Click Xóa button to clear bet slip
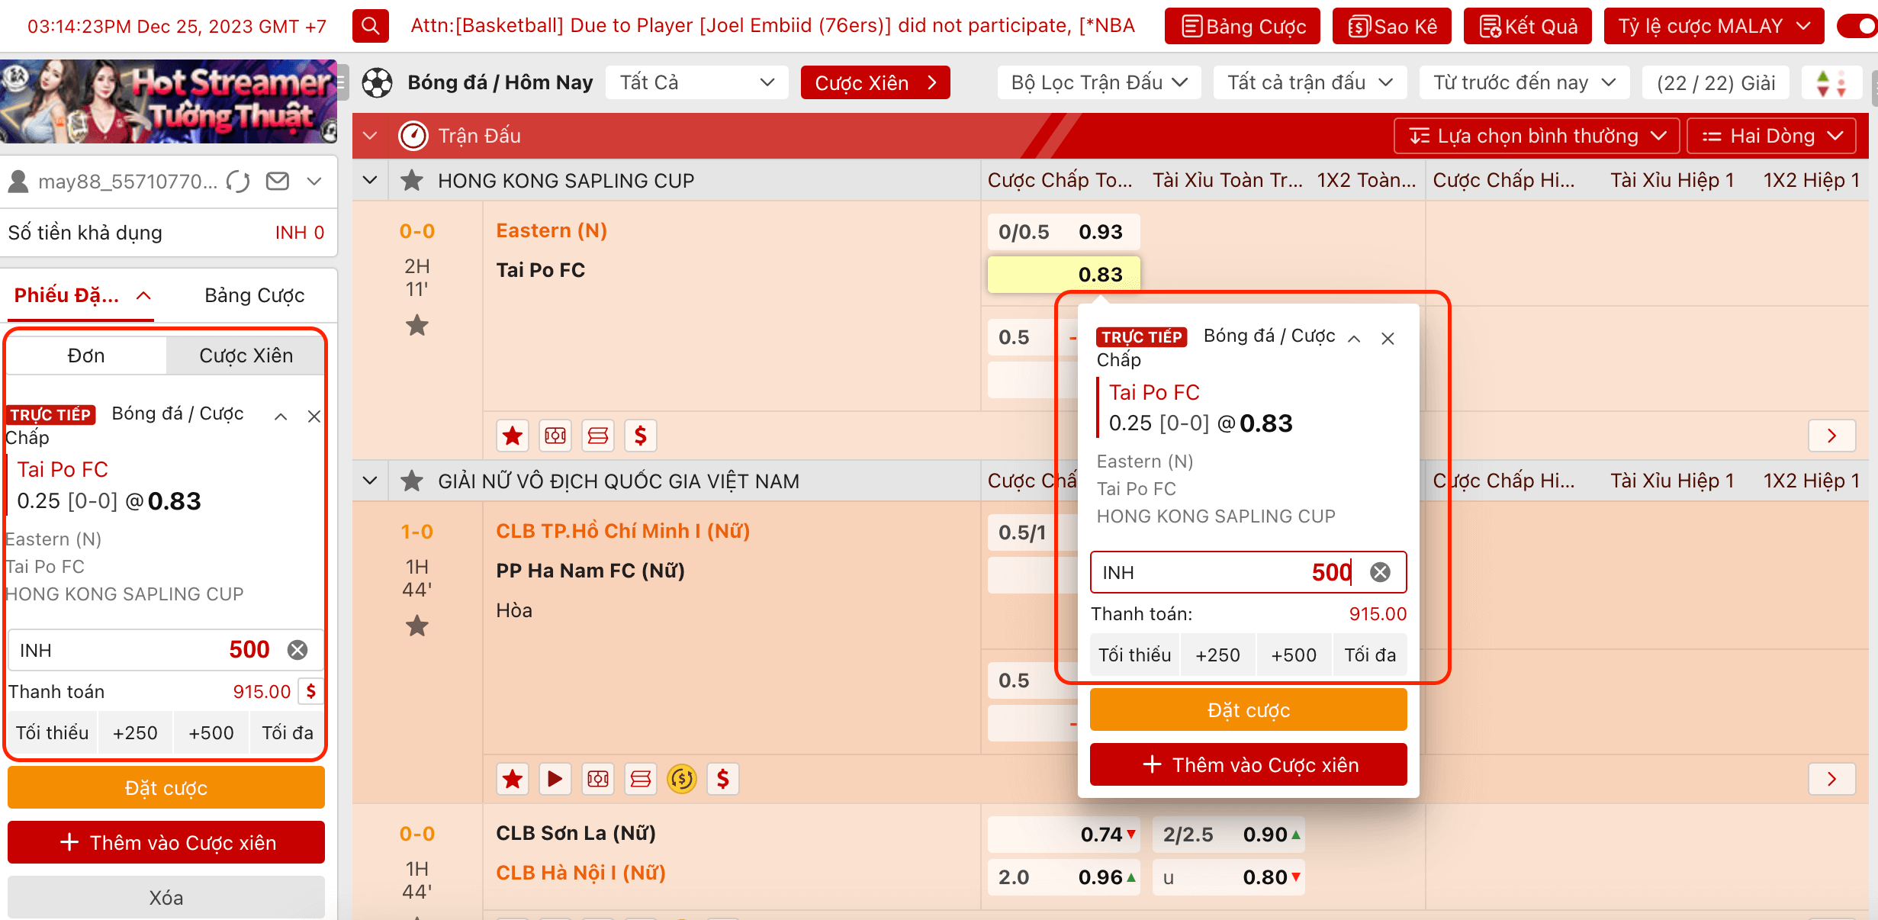 click(166, 898)
